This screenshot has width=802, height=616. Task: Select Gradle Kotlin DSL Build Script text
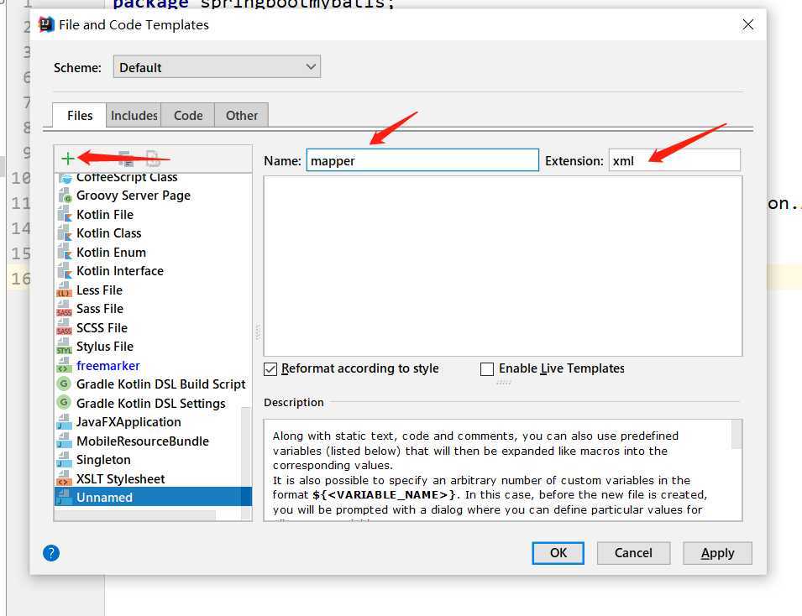(x=161, y=384)
